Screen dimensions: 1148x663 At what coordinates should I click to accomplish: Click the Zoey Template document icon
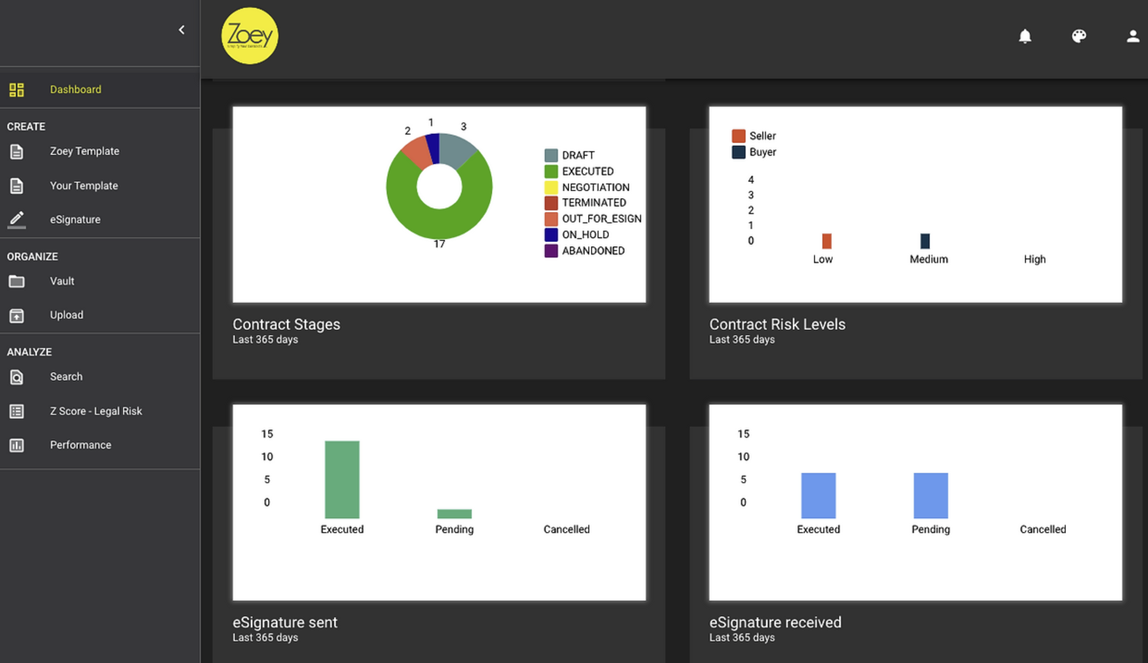tap(17, 151)
